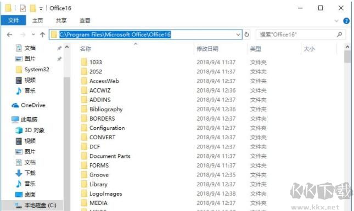Click the back navigation arrow
The height and width of the screenshot is (211, 354).
point(9,35)
